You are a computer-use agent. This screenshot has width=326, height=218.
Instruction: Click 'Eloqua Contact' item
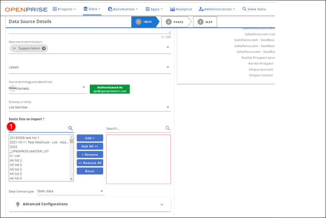coord(261,75)
